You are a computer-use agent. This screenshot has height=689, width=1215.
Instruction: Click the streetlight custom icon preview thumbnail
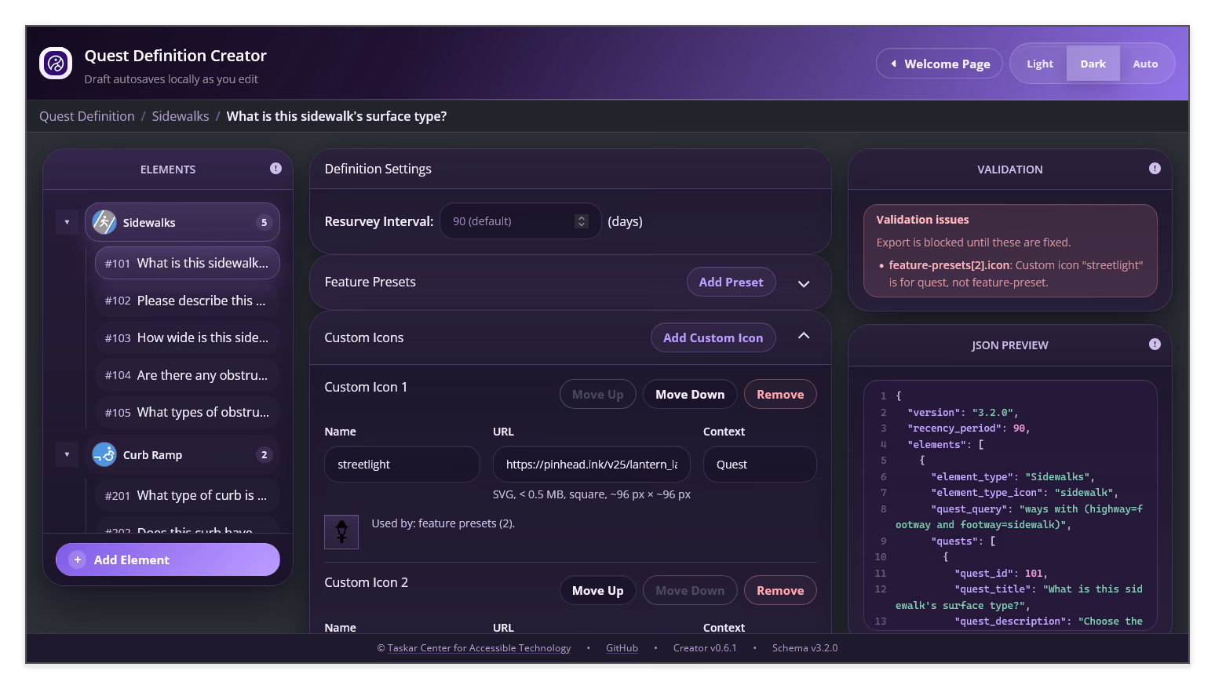point(341,532)
